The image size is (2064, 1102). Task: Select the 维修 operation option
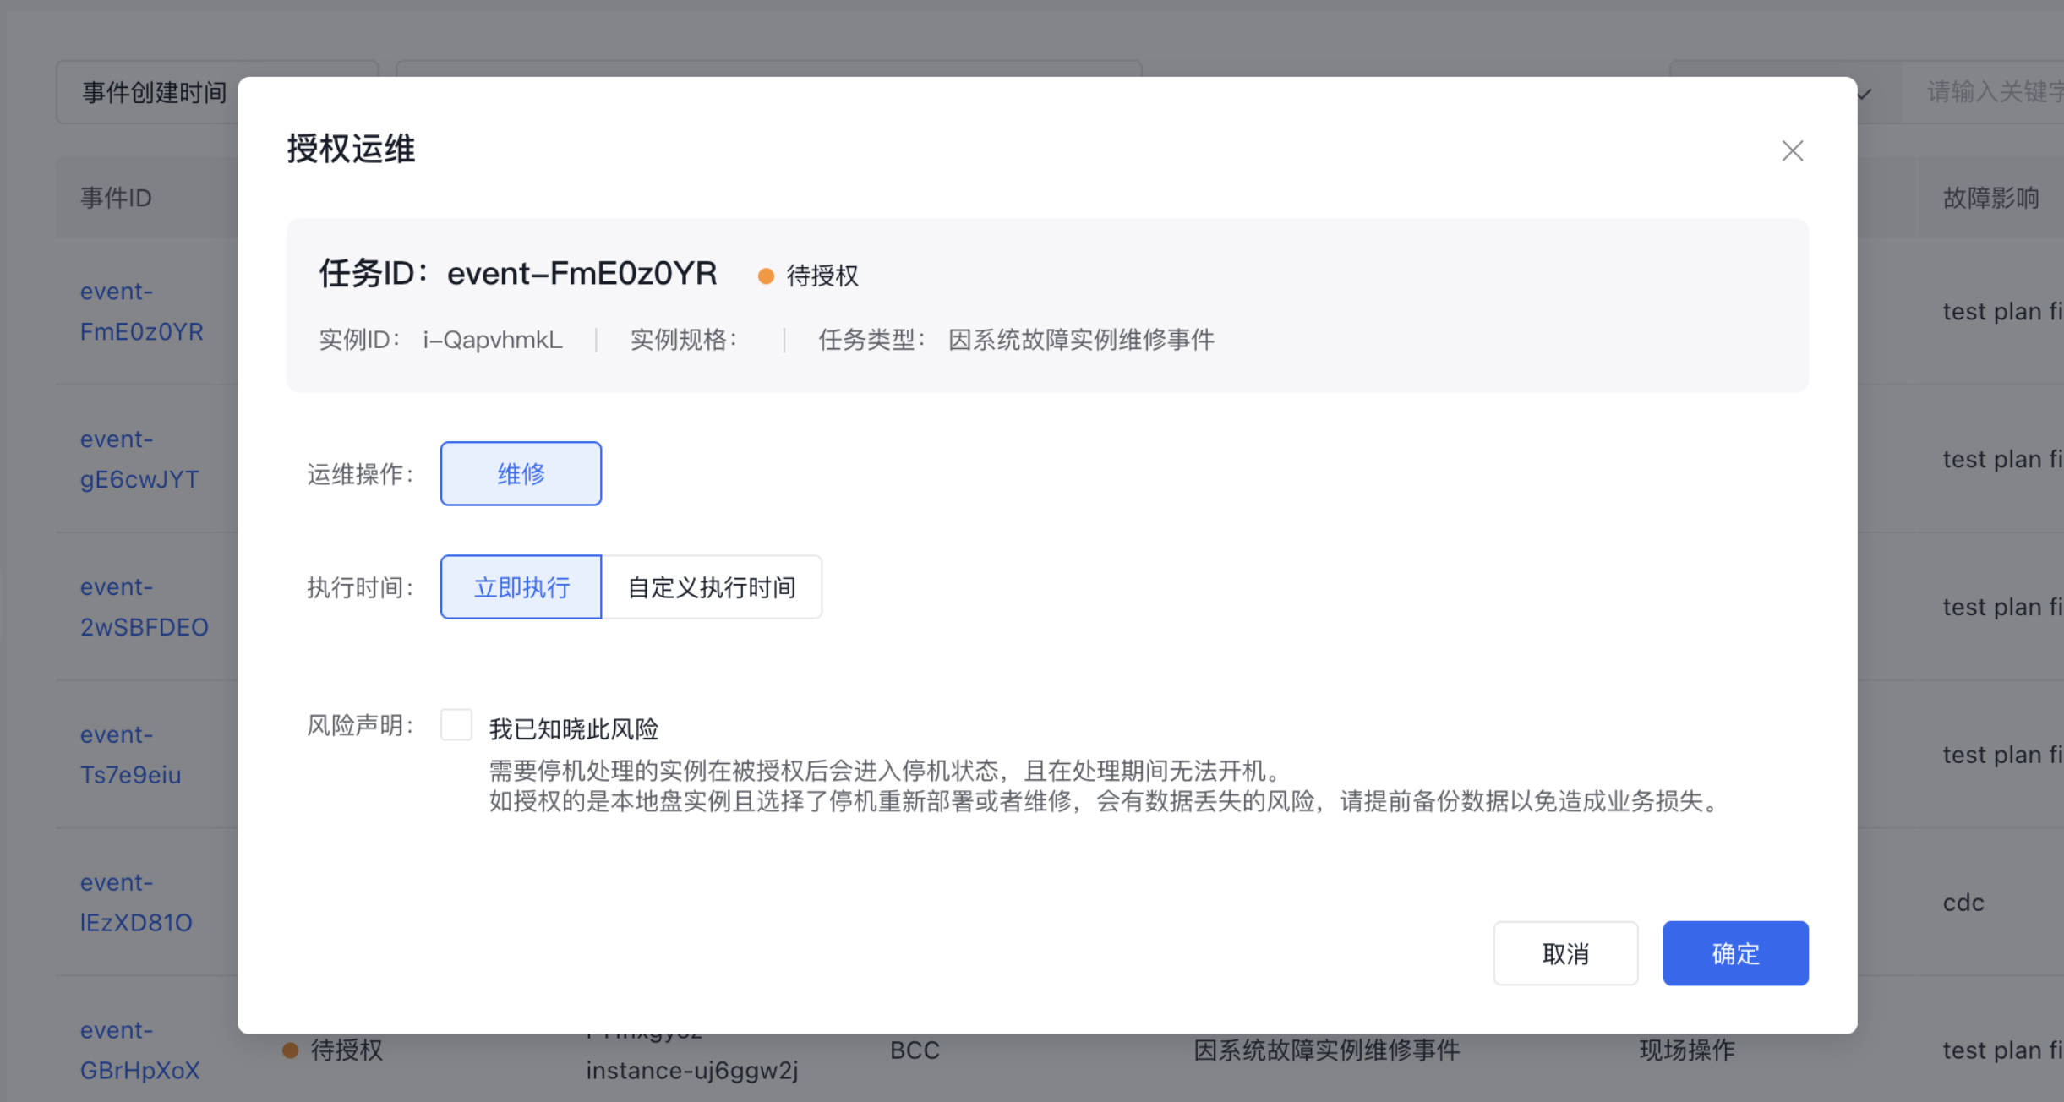click(521, 473)
